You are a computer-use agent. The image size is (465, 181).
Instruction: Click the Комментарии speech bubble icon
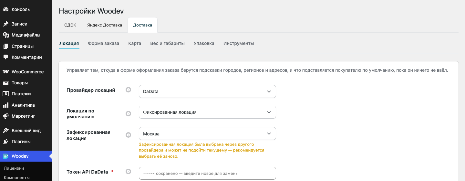tap(6, 57)
